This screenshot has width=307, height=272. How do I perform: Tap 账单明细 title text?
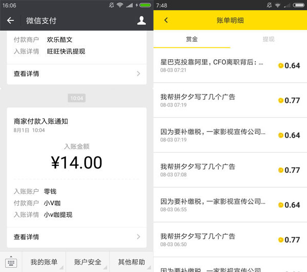(230, 20)
